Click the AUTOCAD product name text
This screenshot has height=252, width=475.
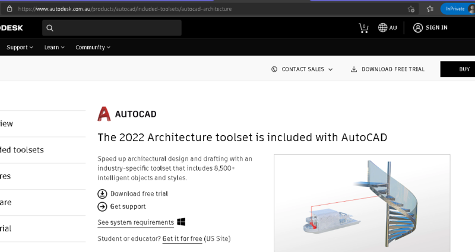(x=136, y=114)
